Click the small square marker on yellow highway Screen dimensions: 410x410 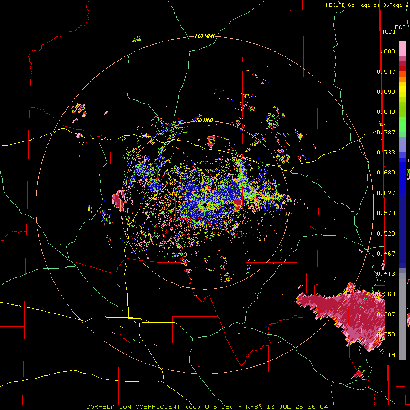pos(130,319)
